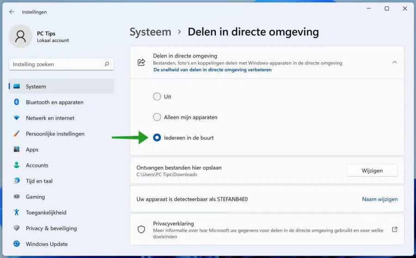Click the Lokaal account label

(x=53, y=40)
